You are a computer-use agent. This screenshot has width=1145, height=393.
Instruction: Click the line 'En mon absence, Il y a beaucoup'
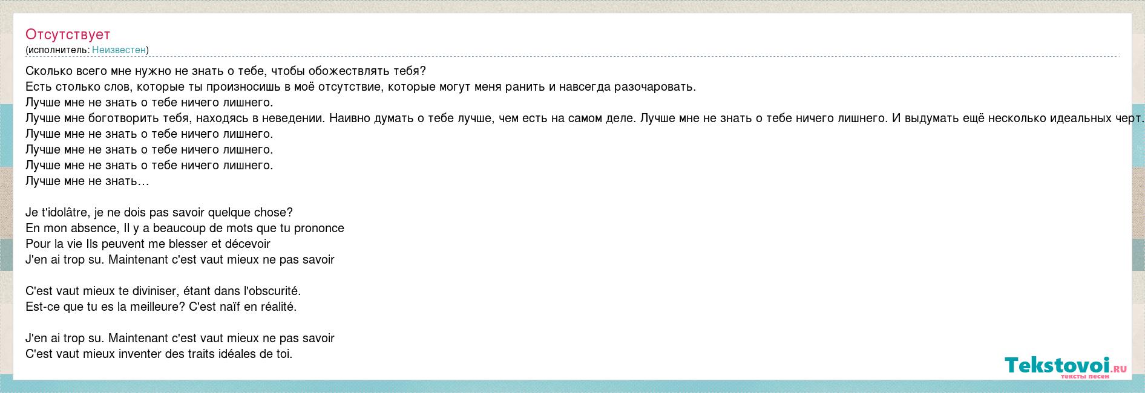(185, 228)
